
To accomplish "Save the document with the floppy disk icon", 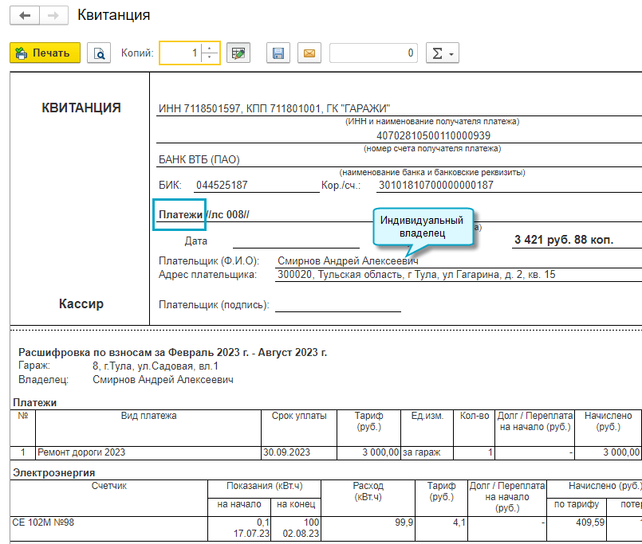I will [278, 53].
